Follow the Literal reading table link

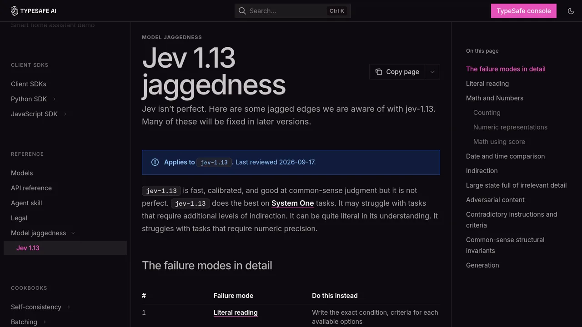click(236, 312)
